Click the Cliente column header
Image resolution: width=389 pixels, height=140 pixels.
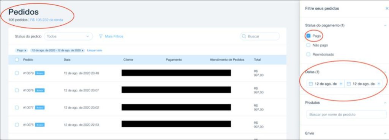(128, 60)
